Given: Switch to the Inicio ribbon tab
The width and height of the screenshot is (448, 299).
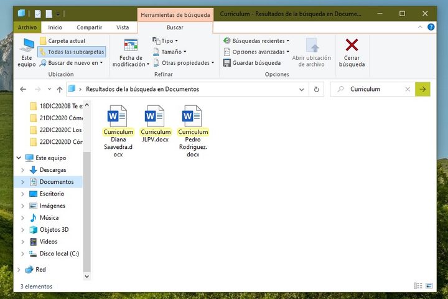Looking at the screenshot, I should tap(55, 27).
